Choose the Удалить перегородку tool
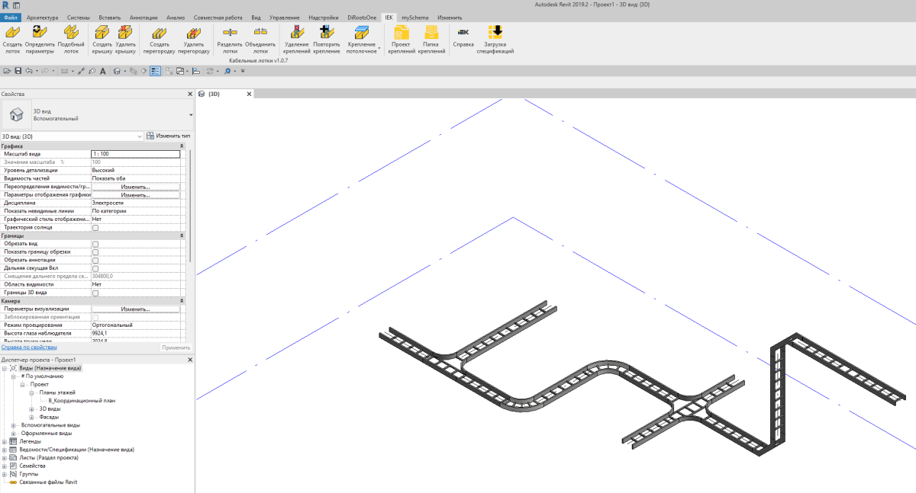The height and width of the screenshot is (493, 916). coord(194,32)
